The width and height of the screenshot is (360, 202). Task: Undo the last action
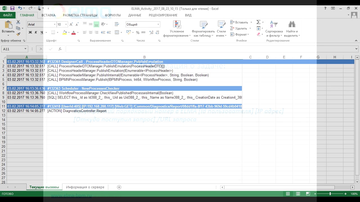coord(20,8)
